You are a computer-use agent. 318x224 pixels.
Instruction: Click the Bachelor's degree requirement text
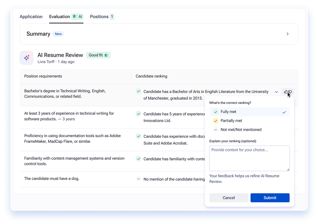(65, 94)
